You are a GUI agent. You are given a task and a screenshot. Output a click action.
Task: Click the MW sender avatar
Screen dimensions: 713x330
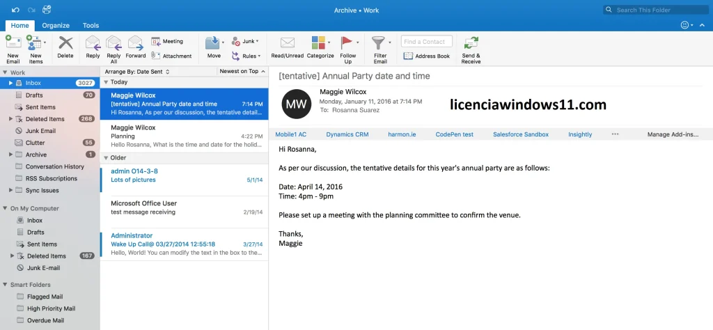[x=297, y=104]
